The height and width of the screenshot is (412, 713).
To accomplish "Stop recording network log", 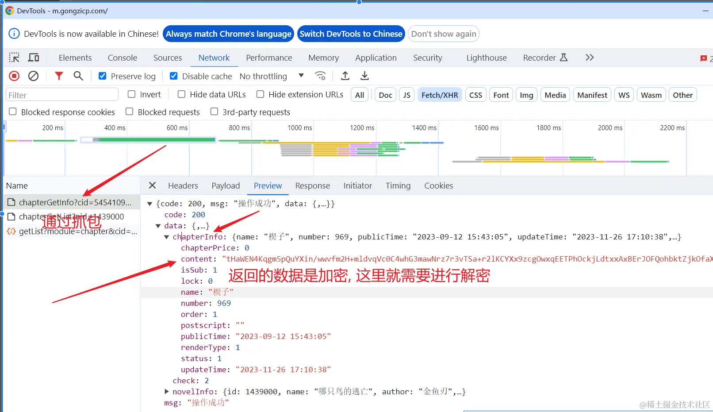I will click(x=14, y=76).
